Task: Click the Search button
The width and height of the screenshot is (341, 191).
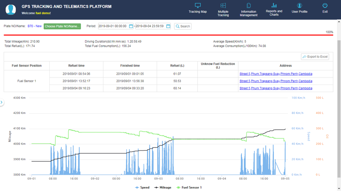Action: (x=183, y=26)
